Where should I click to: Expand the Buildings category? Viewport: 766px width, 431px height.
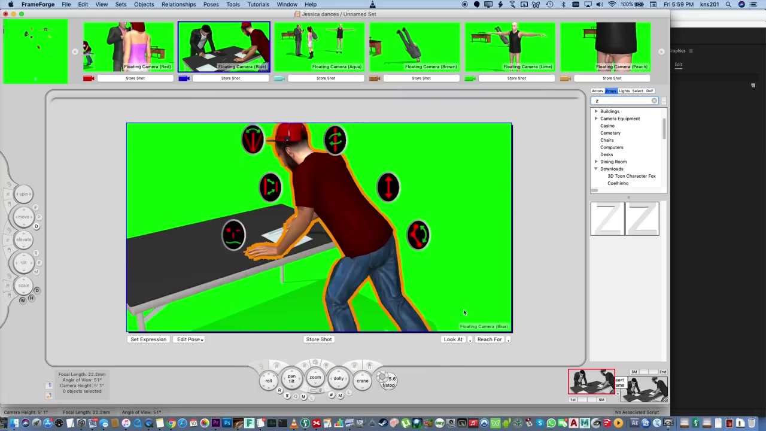pyautogui.click(x=596, y=111)
